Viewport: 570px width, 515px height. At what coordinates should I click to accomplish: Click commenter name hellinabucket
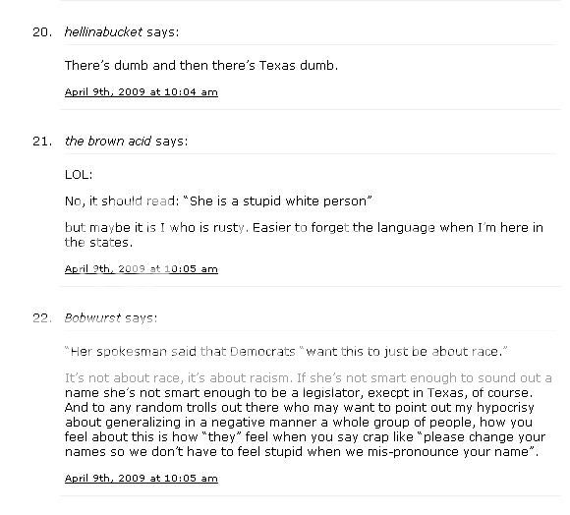click(x=103, y=32)
